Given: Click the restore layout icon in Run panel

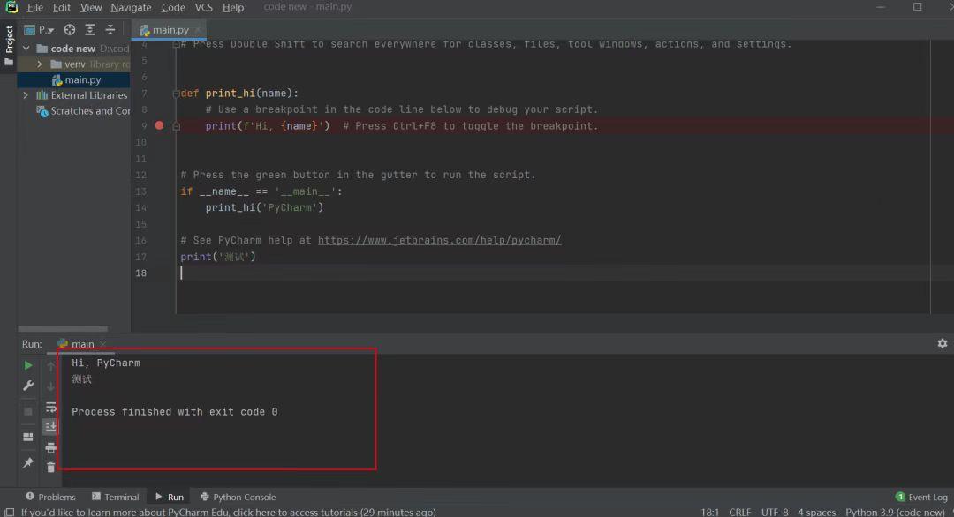Looking at the screenshot, I should [28, 437].
